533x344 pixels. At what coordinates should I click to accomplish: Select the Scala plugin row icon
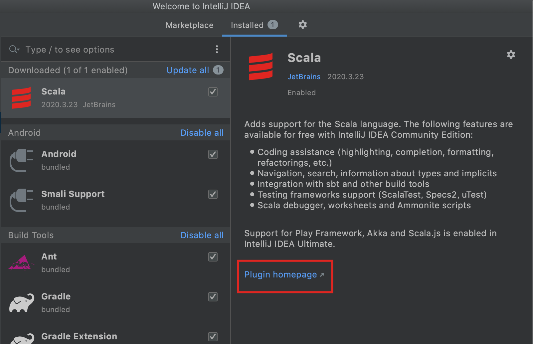tap(21, 98)
